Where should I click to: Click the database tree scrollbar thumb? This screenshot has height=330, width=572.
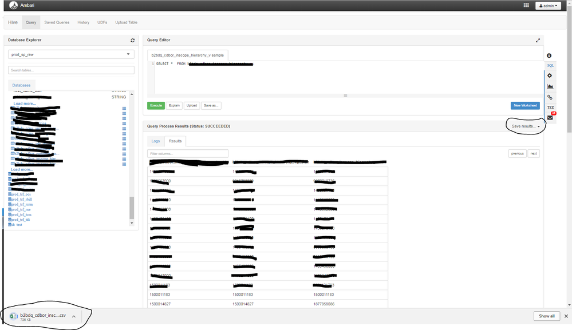coord(132,208)
